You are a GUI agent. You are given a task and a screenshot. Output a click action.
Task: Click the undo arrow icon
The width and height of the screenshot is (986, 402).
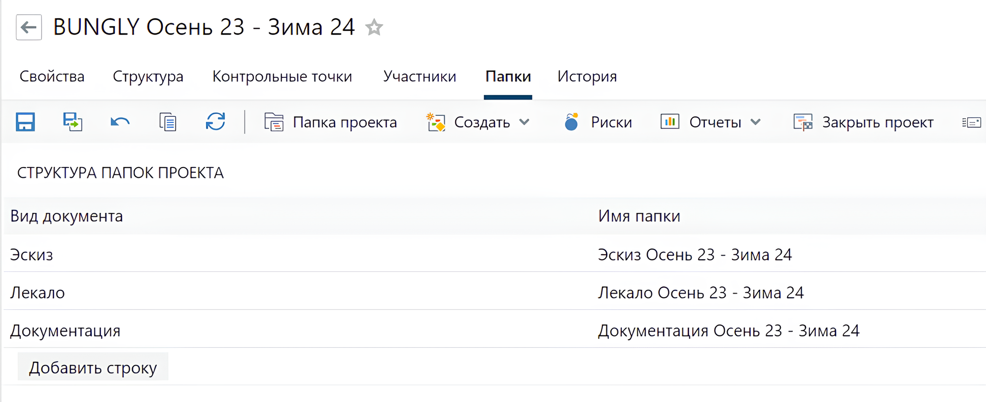[x=120, y=122]
